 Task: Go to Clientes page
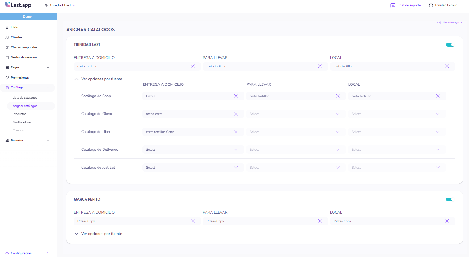pos(16,37)
